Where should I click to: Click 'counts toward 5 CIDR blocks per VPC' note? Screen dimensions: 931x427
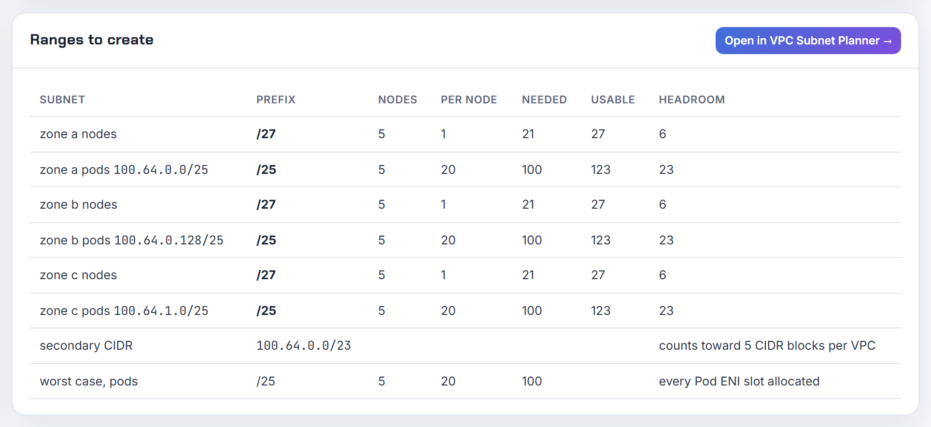[767, 345]
